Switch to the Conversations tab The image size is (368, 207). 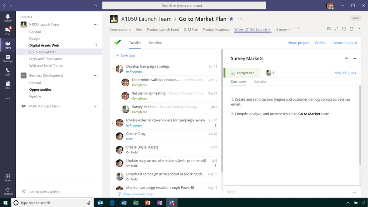click(120, 30)
